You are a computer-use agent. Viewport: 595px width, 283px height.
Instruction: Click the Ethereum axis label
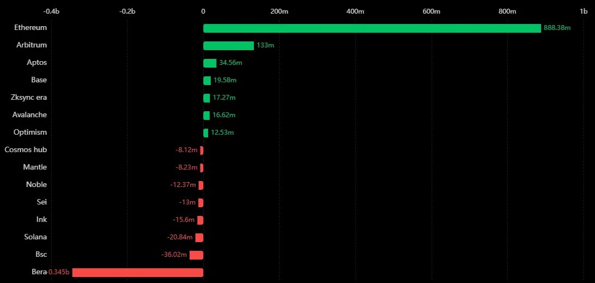click(31, 27)
